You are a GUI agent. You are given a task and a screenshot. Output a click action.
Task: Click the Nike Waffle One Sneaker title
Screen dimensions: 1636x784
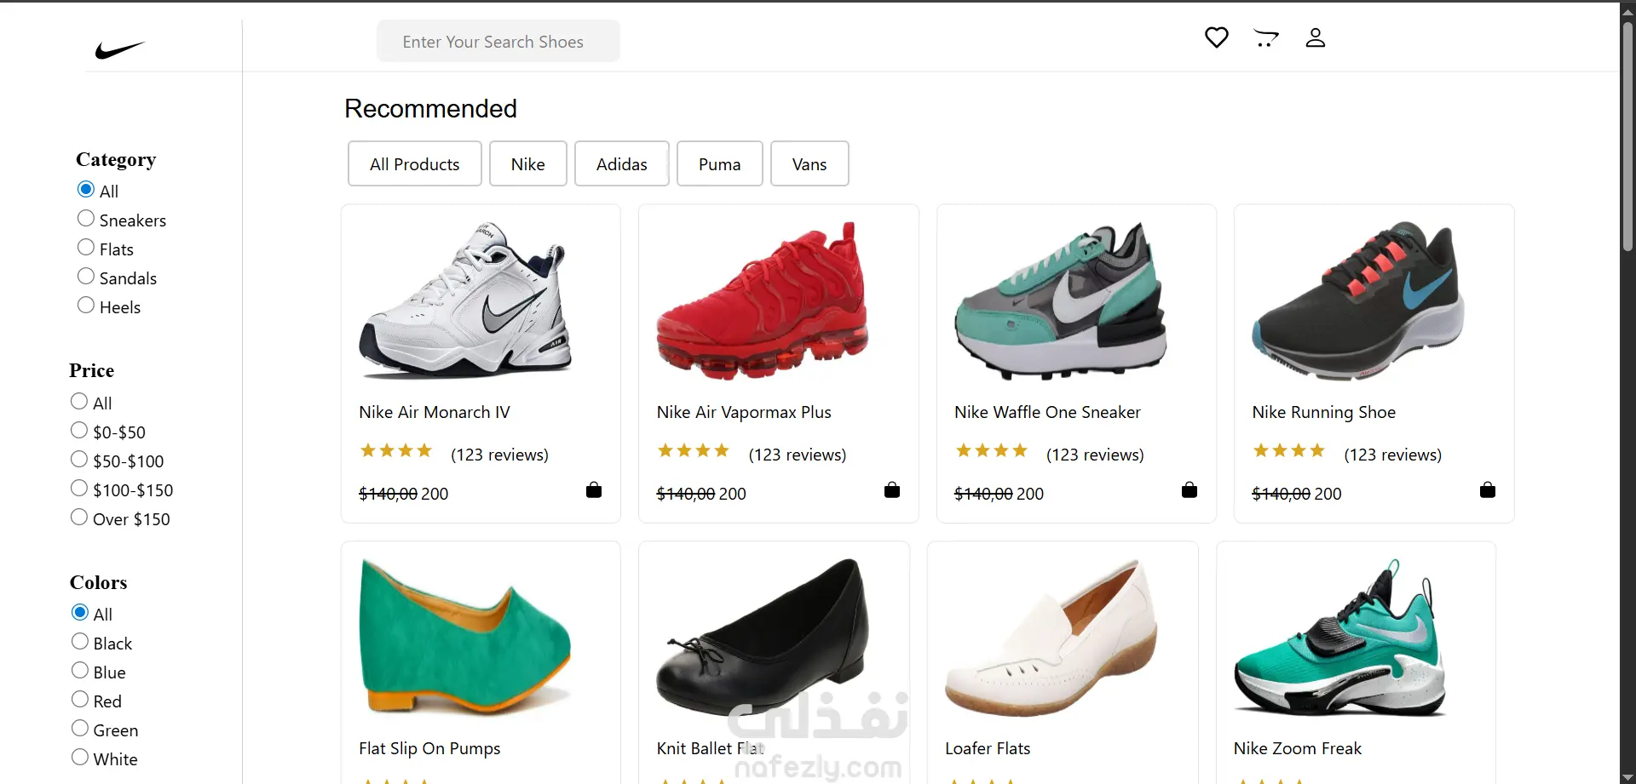tap(1047, 412)
